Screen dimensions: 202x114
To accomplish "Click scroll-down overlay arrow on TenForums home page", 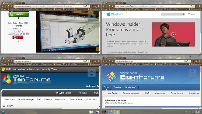I will (x=92, y=75).
